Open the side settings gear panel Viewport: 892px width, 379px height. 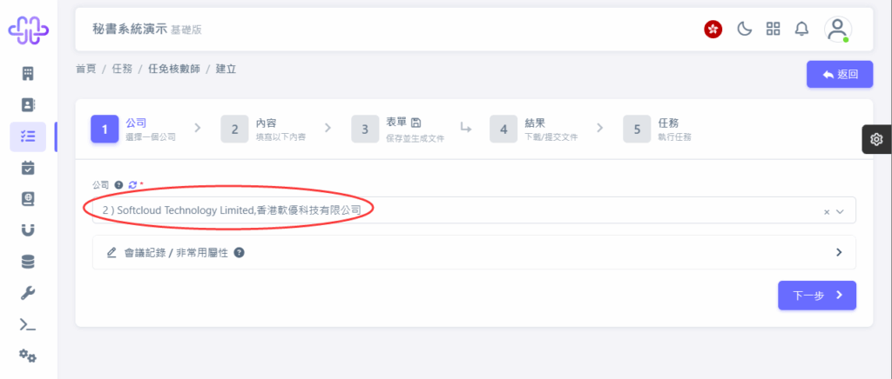coord(876,139)
